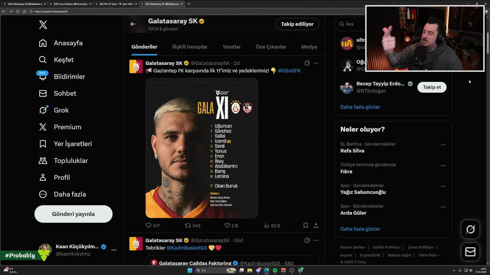Image resolution: width=490 pixels, height=275 pixels.
Task: Open Topluluklar communities
Action: point(63,161)
